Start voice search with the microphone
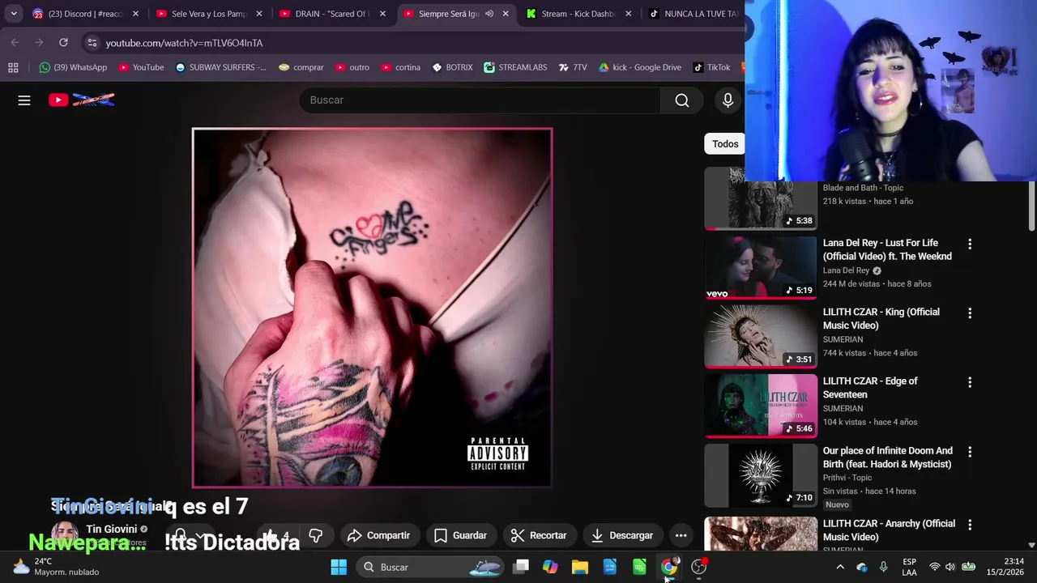The width and height of the screenshot is (1037, 583). point(728,100)
